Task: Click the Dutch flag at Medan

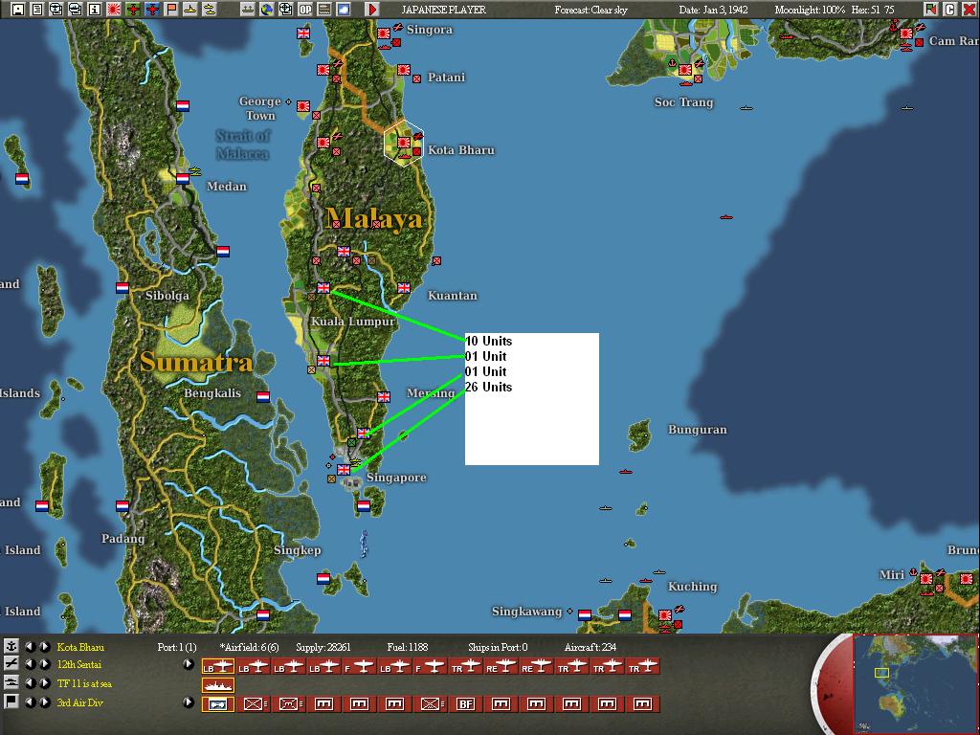Action: (x=183, y=179)
